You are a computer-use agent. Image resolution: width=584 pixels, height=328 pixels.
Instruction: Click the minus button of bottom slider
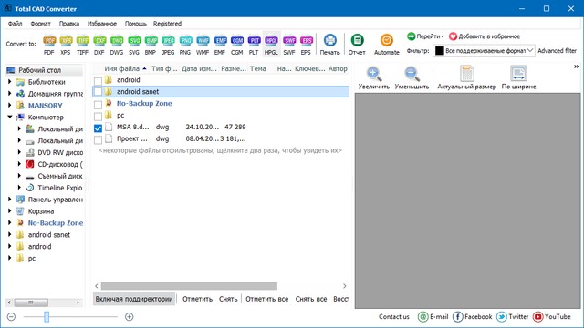(x=12, y=317)
